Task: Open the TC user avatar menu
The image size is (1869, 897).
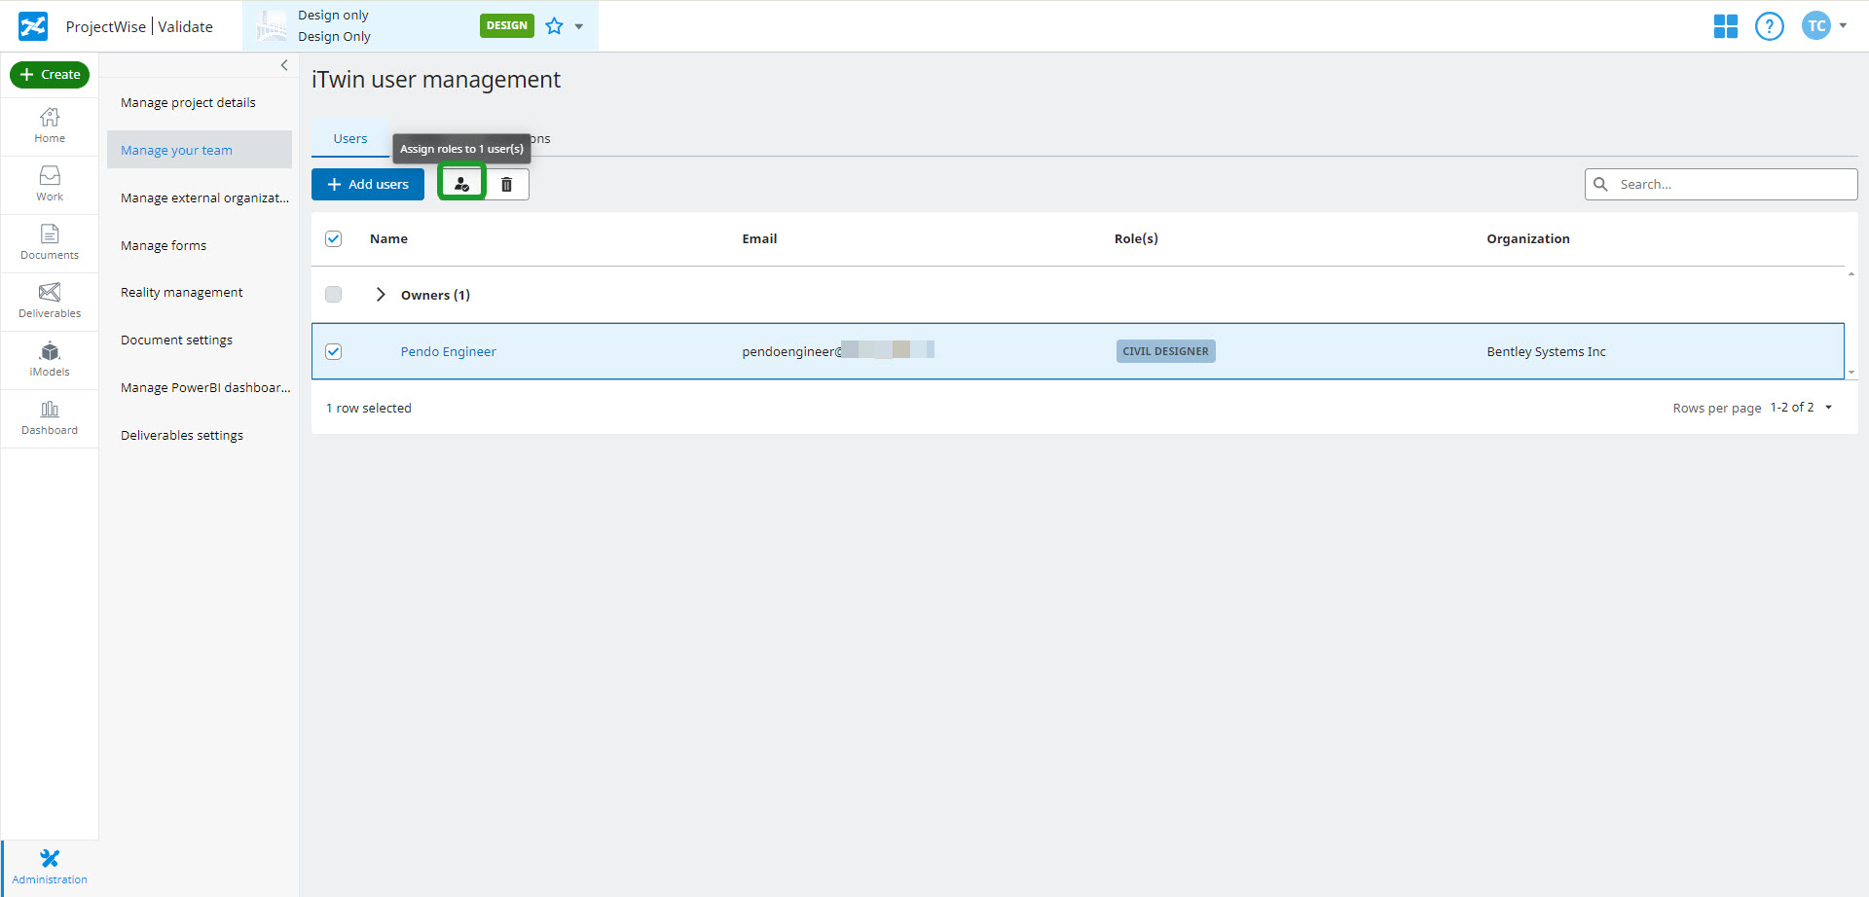Action: click(1816, 26)
